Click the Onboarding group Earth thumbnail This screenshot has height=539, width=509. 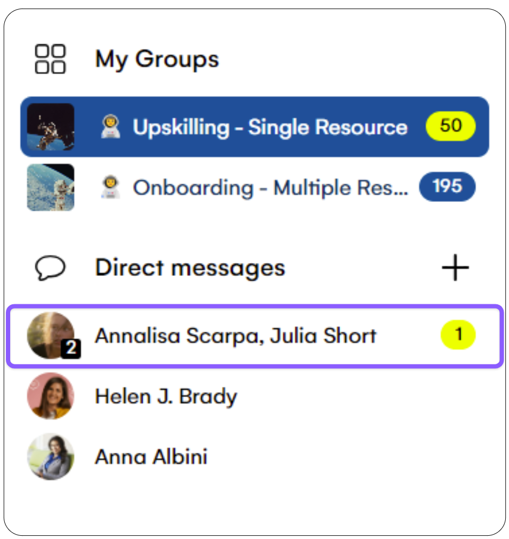click(50, 188)
